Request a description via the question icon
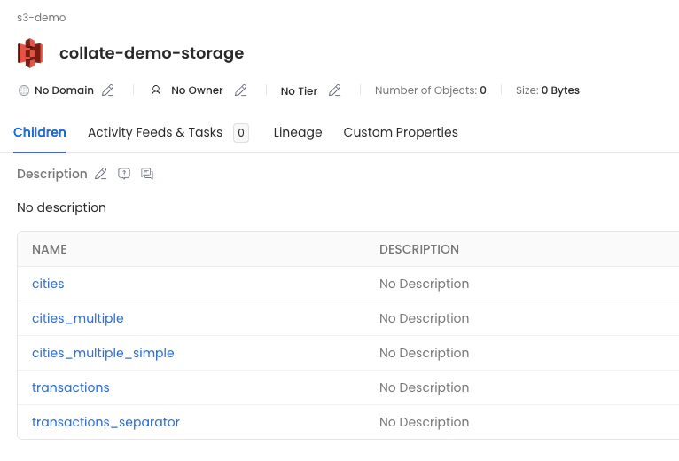 click(x=124, y=174)
